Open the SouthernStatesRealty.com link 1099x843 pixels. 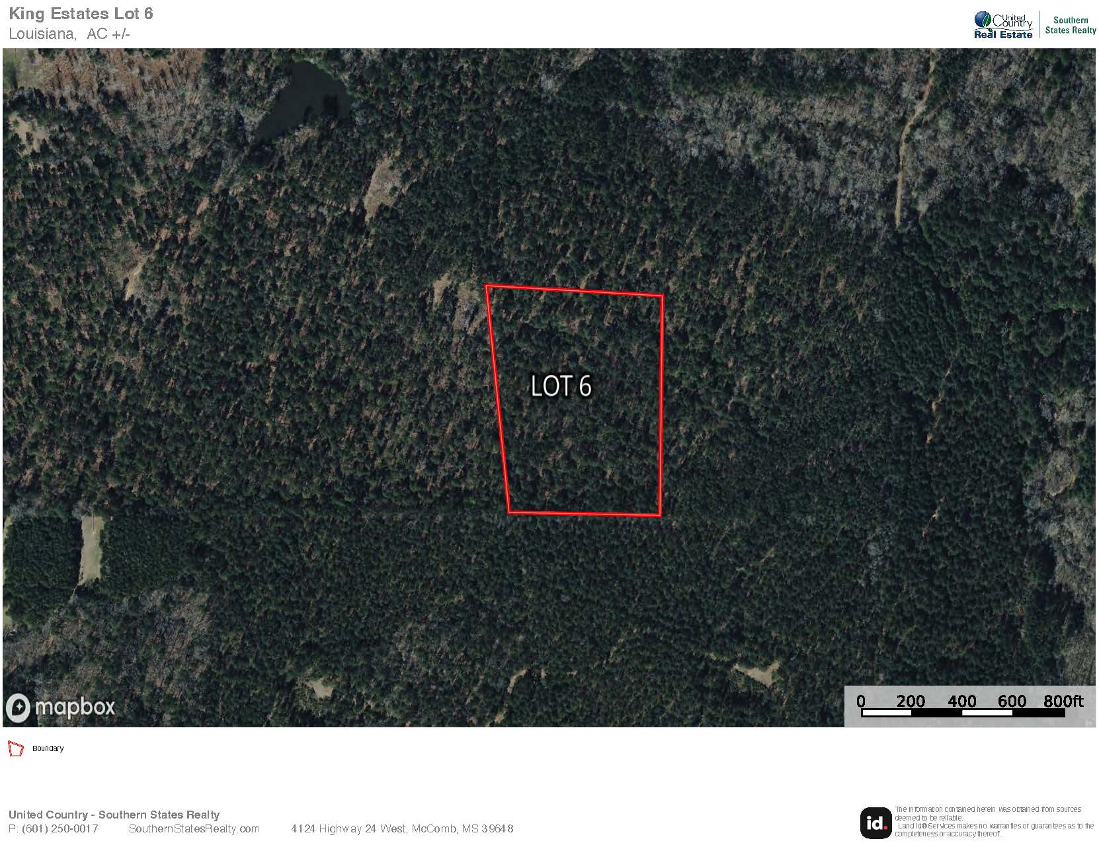[x=194, y=828]
